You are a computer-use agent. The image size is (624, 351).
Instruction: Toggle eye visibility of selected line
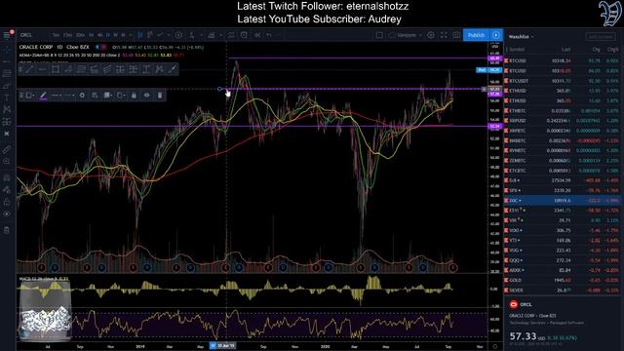click(147, 96)
